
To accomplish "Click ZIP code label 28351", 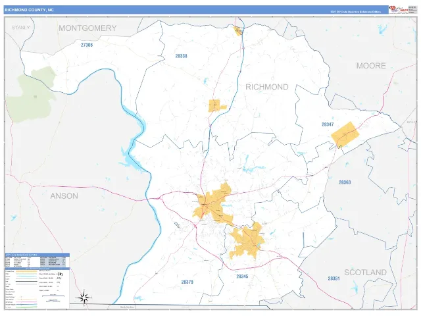I will [x=334, y=278].
